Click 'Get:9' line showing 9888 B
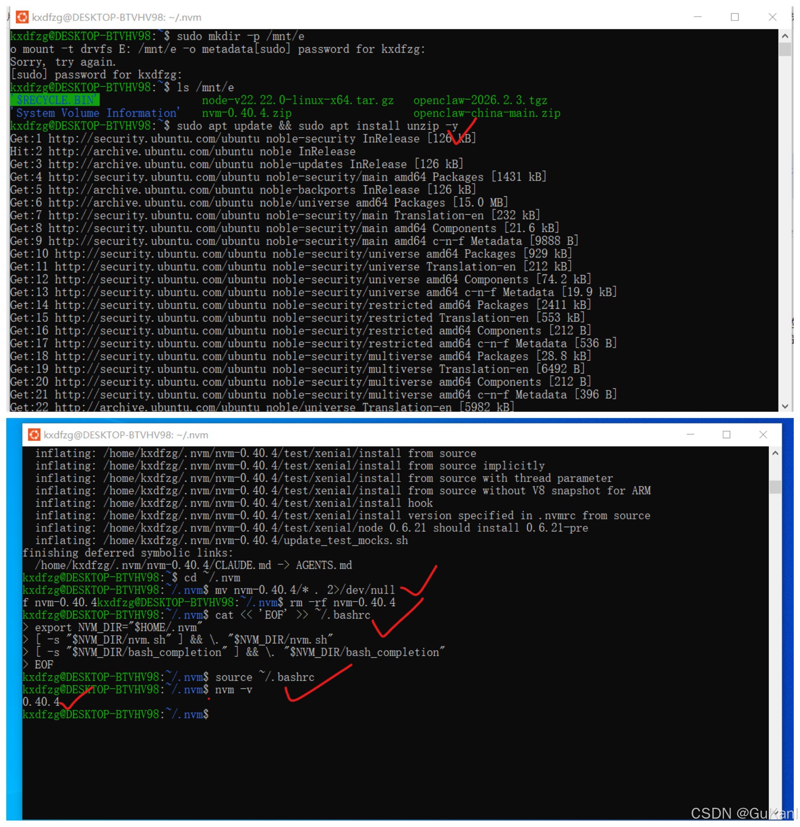 click(x=294, y=241)
